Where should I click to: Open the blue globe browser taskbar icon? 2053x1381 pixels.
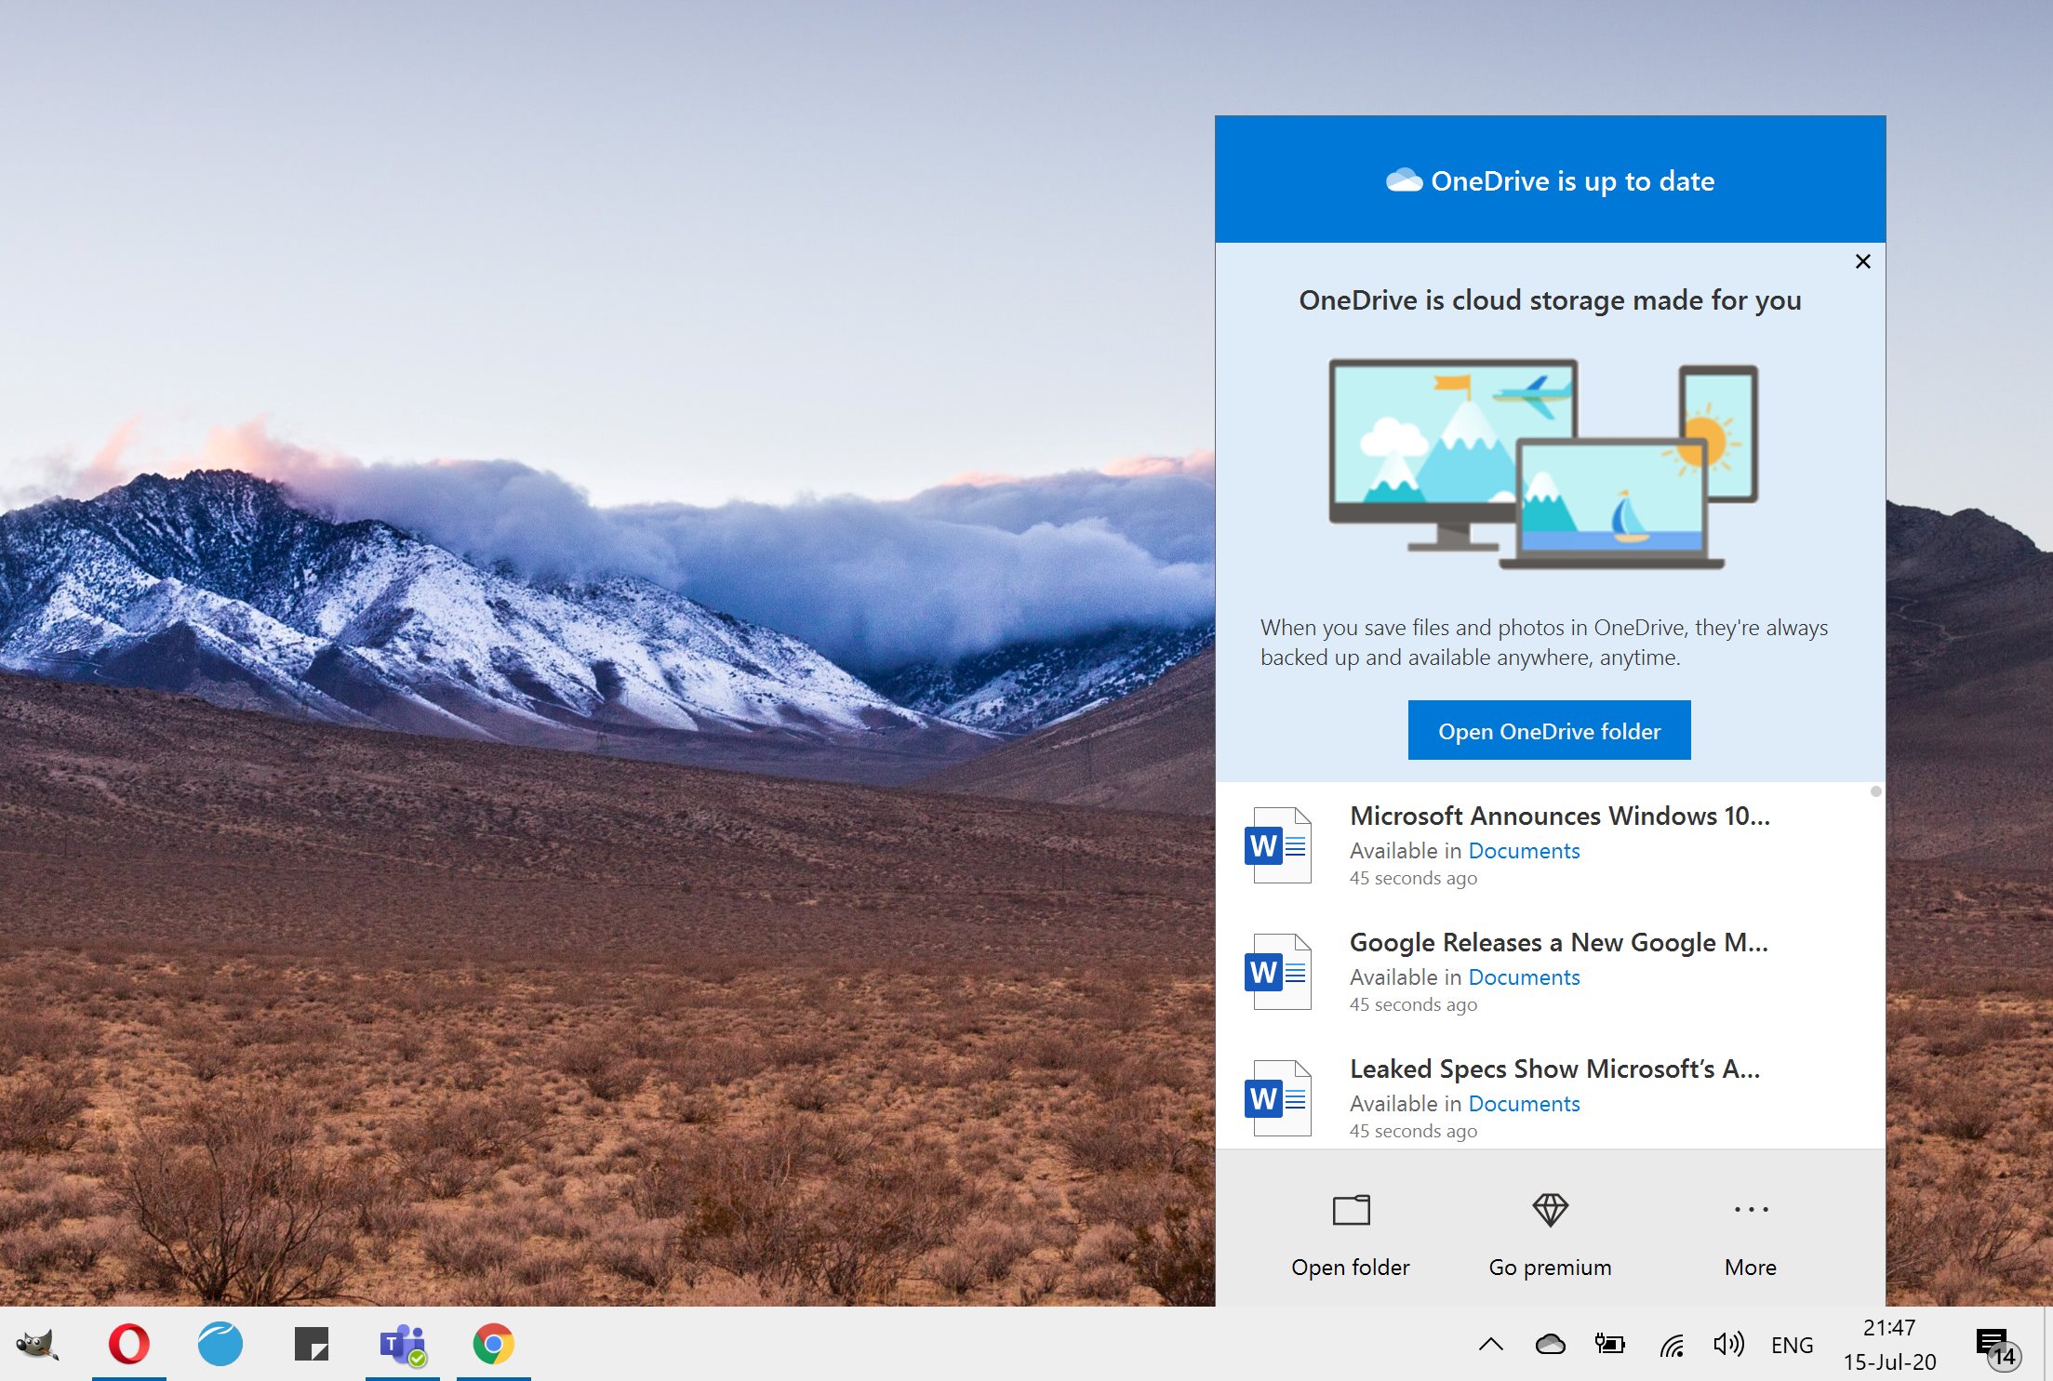220,1344
